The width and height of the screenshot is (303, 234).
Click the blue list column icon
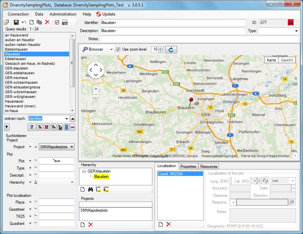67,127
